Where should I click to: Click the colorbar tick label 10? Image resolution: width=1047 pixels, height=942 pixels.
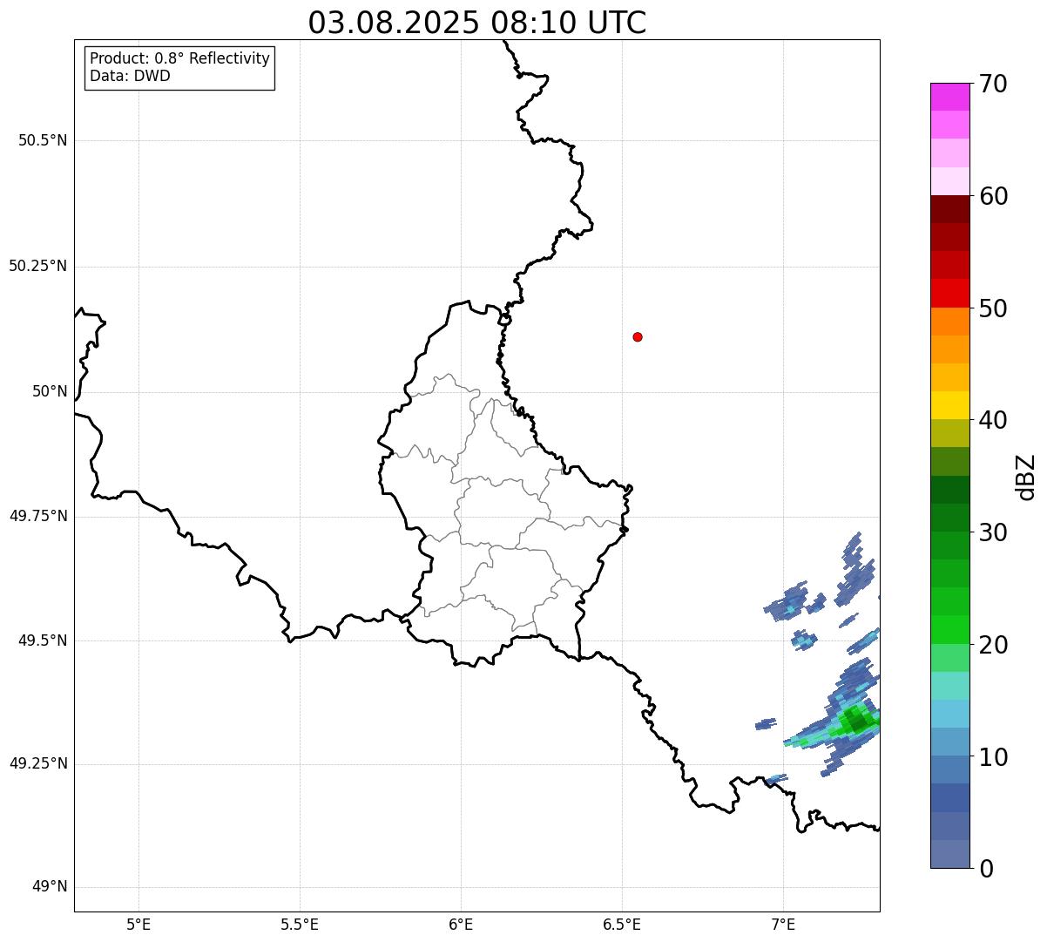[x=993, y=756]
